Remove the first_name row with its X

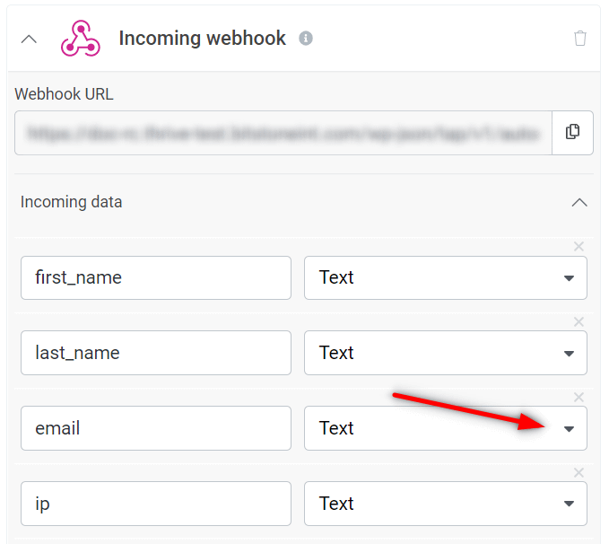tap(579, 246)
